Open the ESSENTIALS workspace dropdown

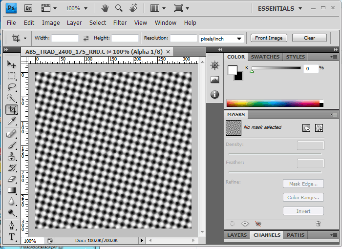point(280,8)
